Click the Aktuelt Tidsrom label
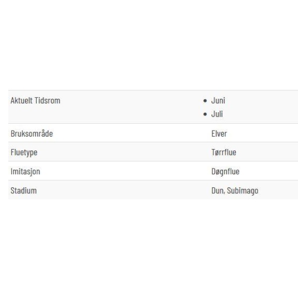This screenshot has height=298, width=298. coord(35,100)
